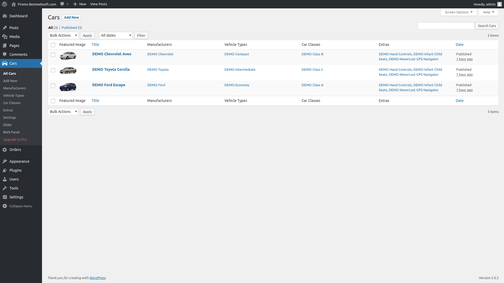Open the bottom Bulk Actions dropdown
This screenshot has height=283, width=504.
[63, 112]
